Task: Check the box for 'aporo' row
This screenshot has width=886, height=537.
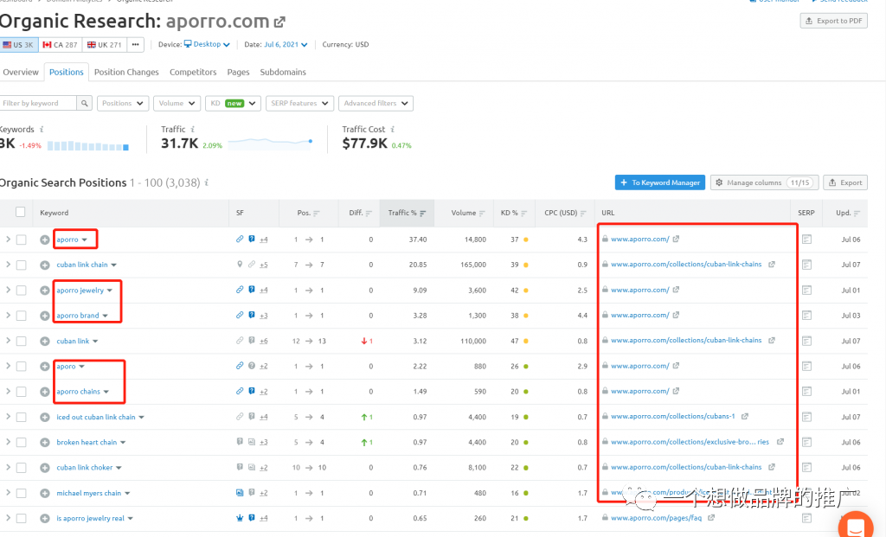Action: click(21, 367)
